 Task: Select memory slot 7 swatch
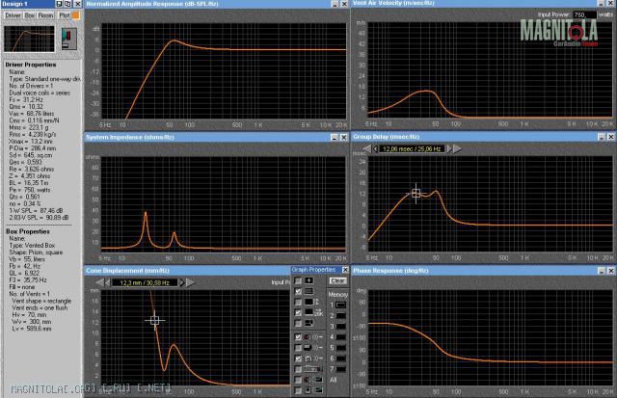(x=340, y=369)
